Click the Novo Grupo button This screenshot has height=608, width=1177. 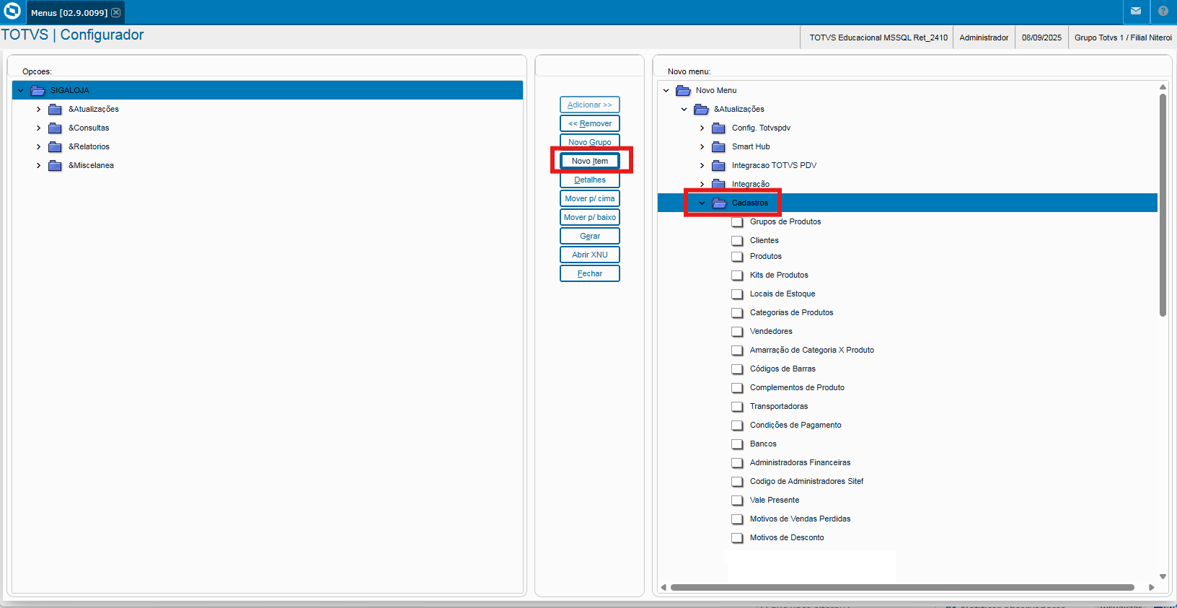(590, 142)
